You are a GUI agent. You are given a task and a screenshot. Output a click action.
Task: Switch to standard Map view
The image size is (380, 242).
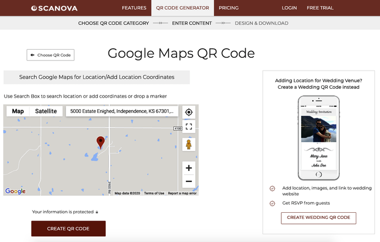click(18, 111)
